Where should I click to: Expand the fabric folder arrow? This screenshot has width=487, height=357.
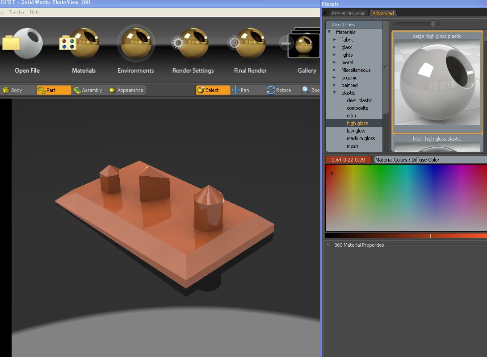(x=335, y=40)
